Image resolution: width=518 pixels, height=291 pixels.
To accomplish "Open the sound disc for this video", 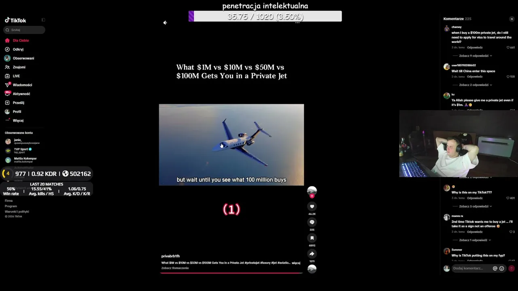I will (x=312, y=269).
